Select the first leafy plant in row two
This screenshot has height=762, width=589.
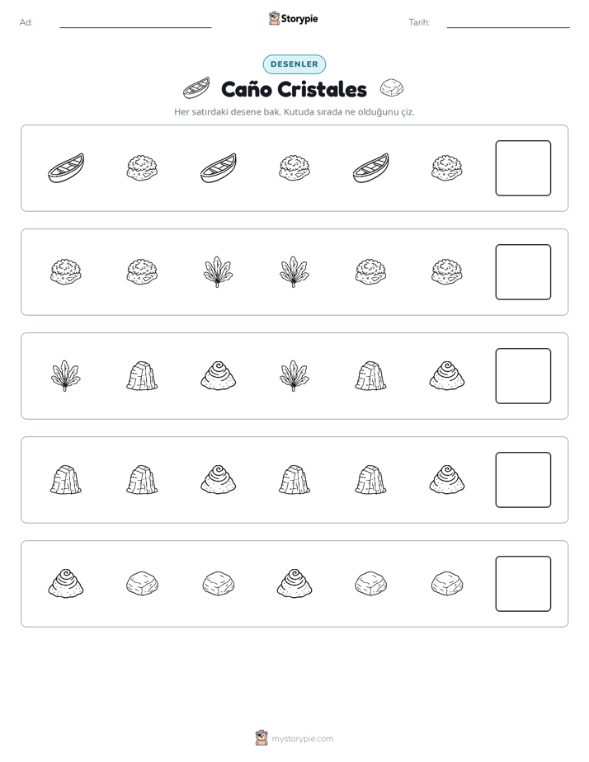point(218,272)
